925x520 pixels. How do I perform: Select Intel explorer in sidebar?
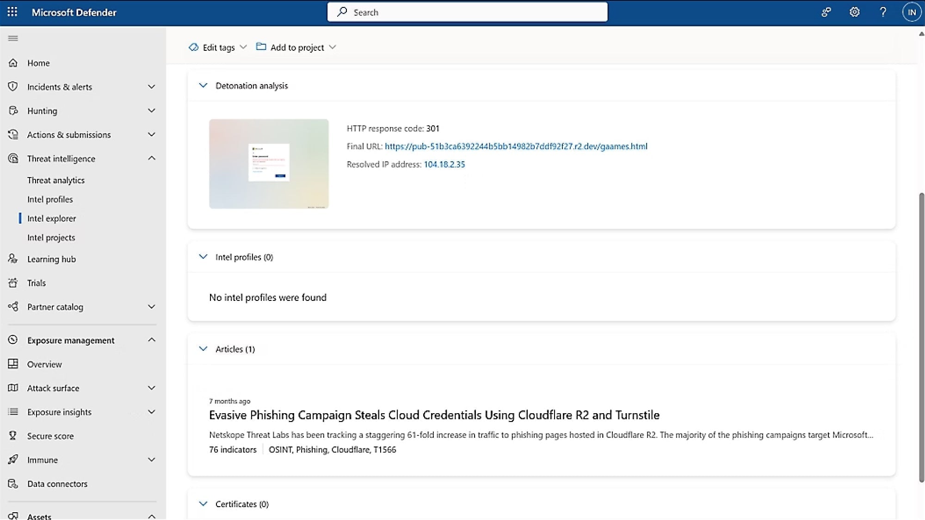[x=51, y=218]
